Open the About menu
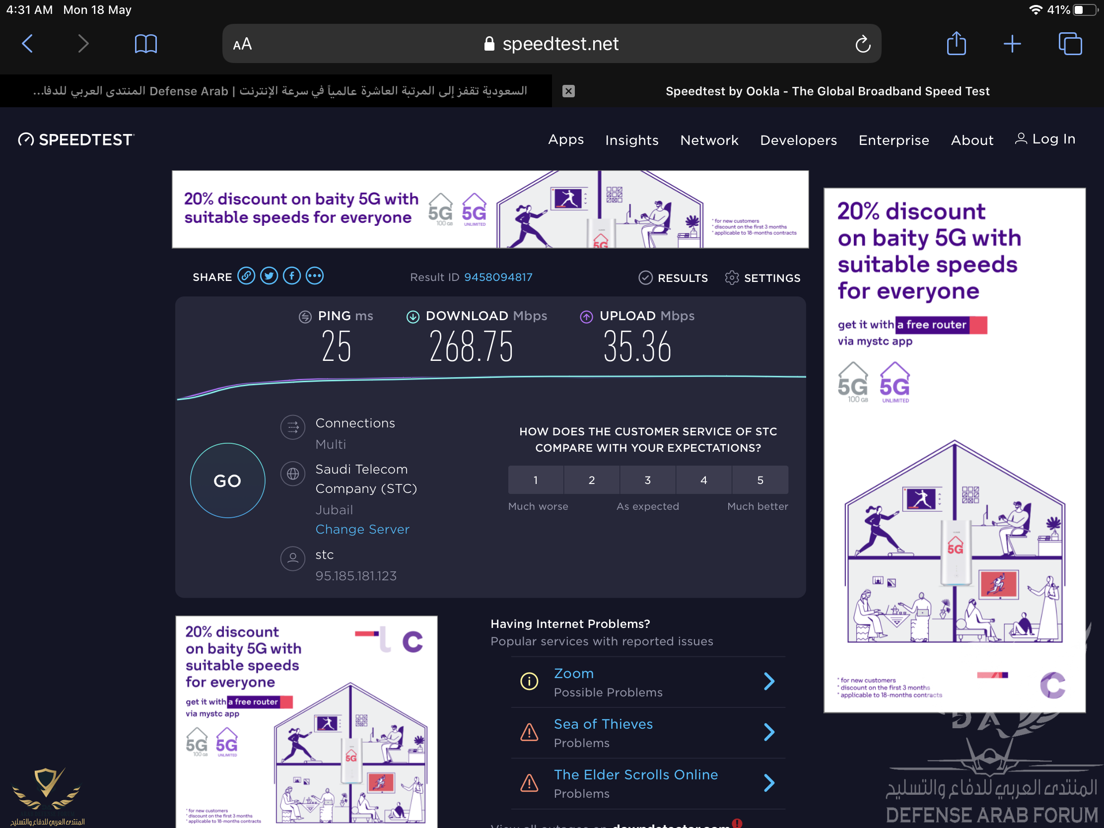Viewport: 1104px width, 828px height. tap(972, 140)
